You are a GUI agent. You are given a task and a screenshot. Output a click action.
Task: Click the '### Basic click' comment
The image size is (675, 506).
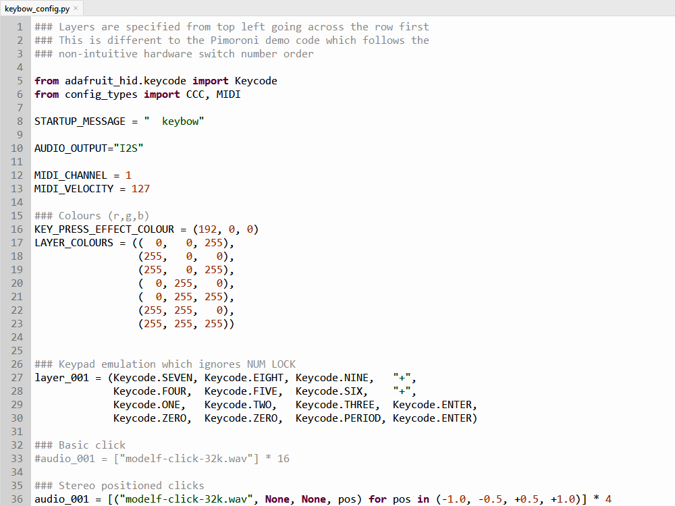click(x=80, y=445)
